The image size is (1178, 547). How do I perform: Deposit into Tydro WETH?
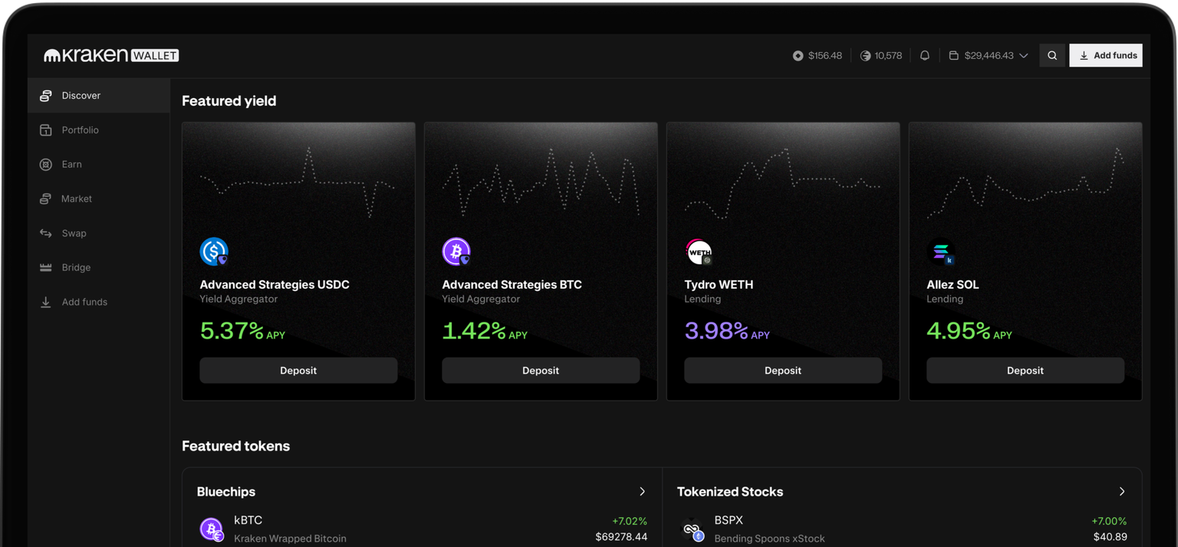(783, 371)
